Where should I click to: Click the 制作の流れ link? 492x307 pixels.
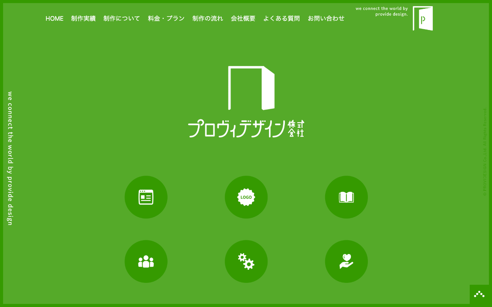pyautogui.click(x=208, y=18)
